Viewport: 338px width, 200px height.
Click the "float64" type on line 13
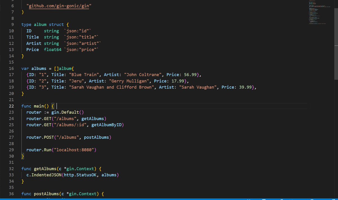click(x=53, y=50)
